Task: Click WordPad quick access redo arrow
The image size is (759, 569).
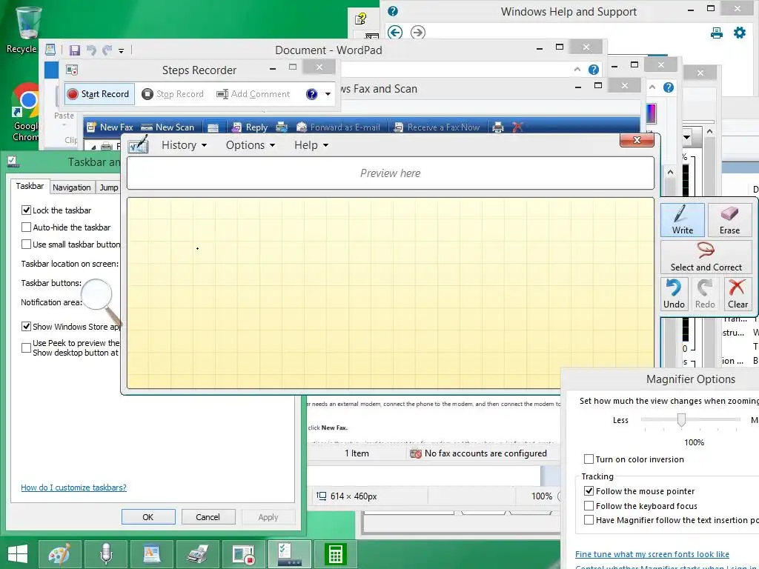Action: tap(107, 50)
